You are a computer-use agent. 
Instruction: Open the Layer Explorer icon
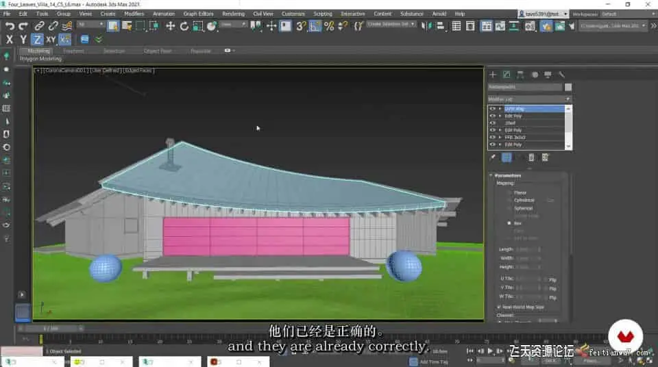[470, 26]
